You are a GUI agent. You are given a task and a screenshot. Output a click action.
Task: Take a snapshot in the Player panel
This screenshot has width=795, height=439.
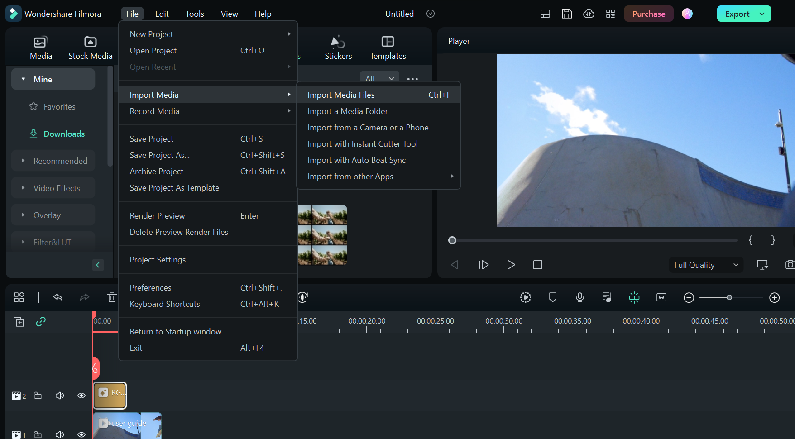click(790, 265)
